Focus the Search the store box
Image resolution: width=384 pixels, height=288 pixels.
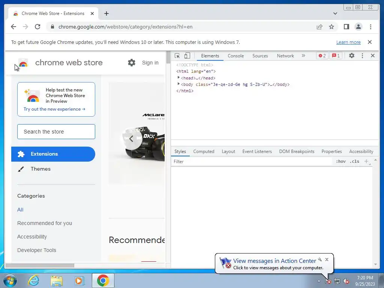tap(56, 132)
